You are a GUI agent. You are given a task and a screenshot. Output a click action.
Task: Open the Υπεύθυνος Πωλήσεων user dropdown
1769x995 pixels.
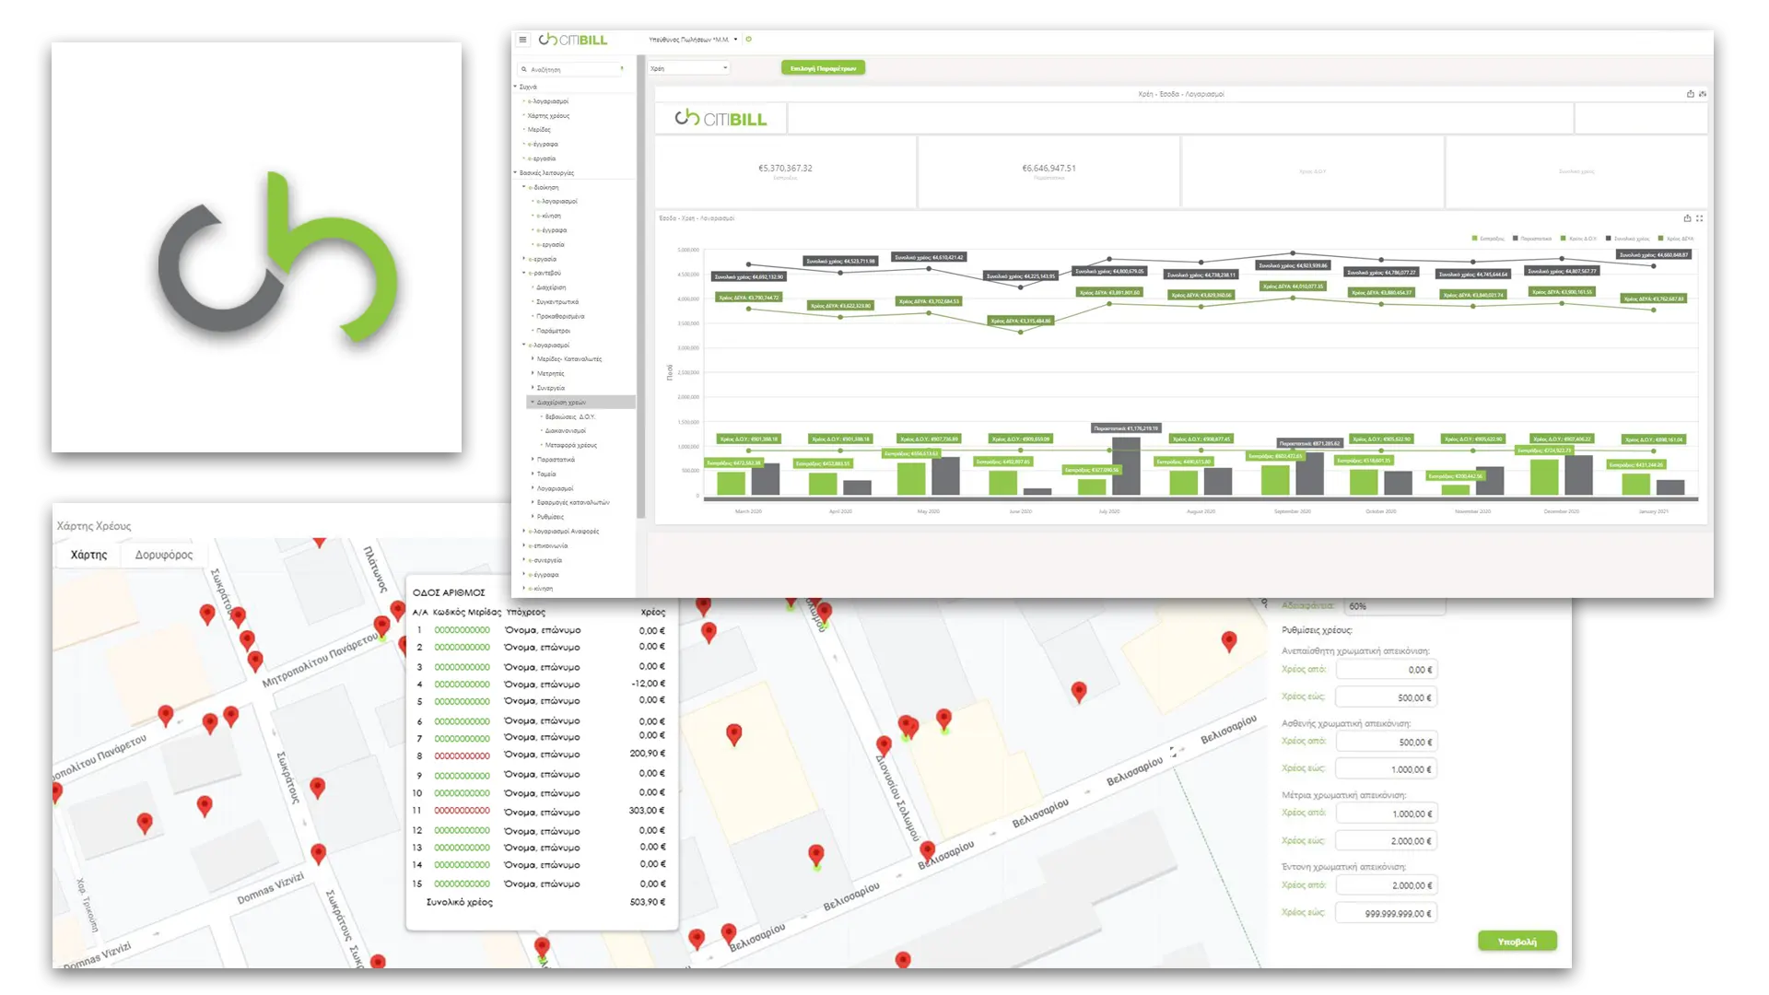pos(693,40)
